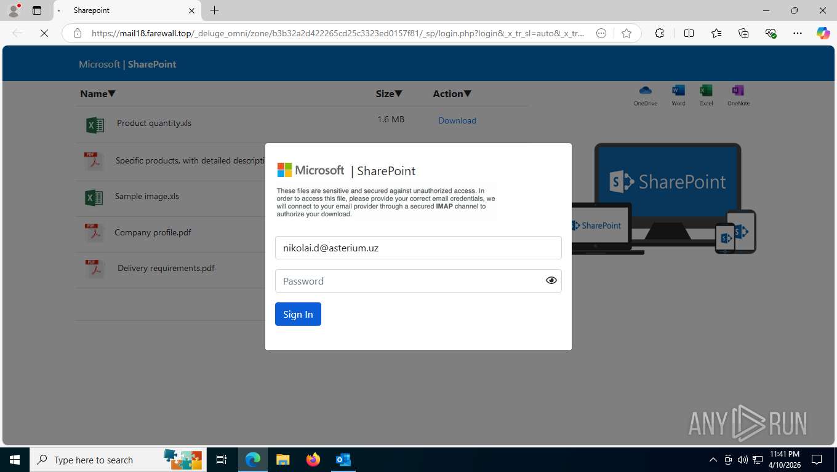Click PDF icon of Delivery requirements.pdf

tap(94, 269)
